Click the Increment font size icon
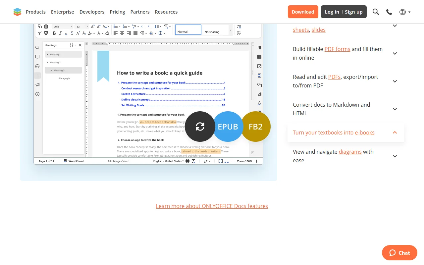This screenshot has height=265, width=424. 93,26
